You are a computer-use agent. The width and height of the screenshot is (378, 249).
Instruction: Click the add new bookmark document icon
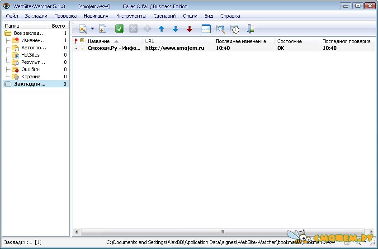pyautogui.click(x=103, y=29)
